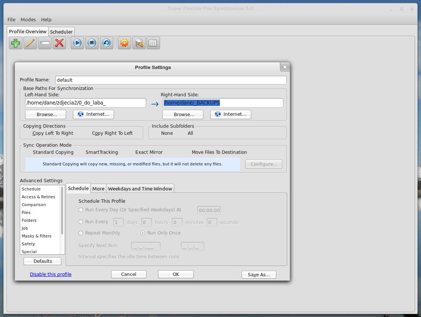Click the seconds interval field

click(x=212, y=222)
